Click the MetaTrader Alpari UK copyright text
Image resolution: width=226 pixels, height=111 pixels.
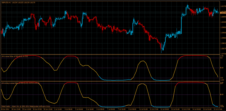tap(26, 106)
